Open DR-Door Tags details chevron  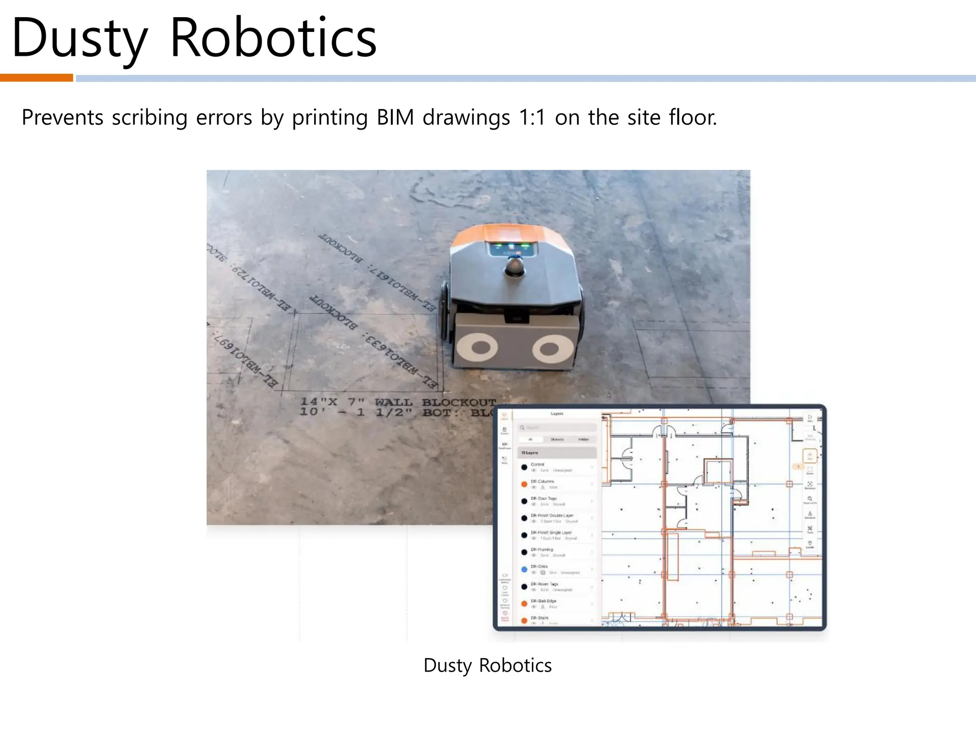(x=592, y=501)
